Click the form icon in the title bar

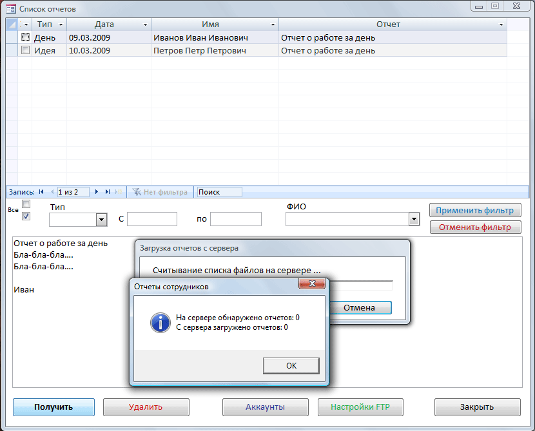pos(10,9)
